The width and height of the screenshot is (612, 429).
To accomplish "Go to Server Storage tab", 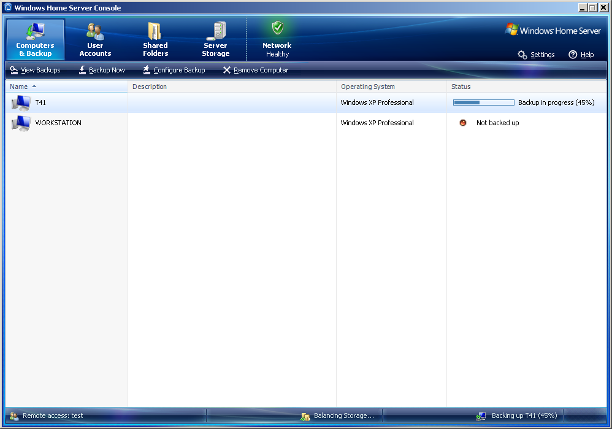I will tap(215, 40).
